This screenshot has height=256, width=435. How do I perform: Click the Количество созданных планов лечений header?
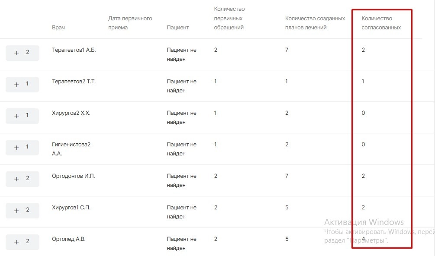click(315, 23)
